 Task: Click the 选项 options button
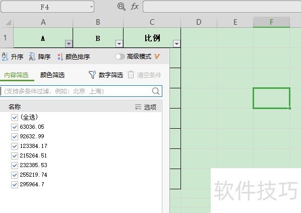click(x=146, y=107)
